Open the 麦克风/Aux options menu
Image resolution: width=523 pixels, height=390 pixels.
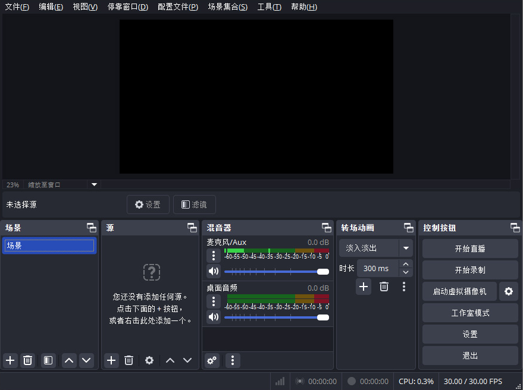click(213, 256)
